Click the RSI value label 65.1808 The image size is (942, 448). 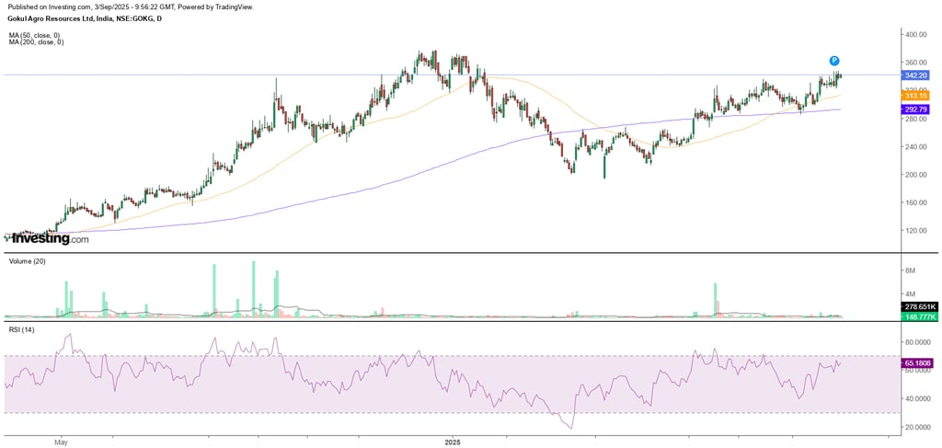[x=917, y=362]
